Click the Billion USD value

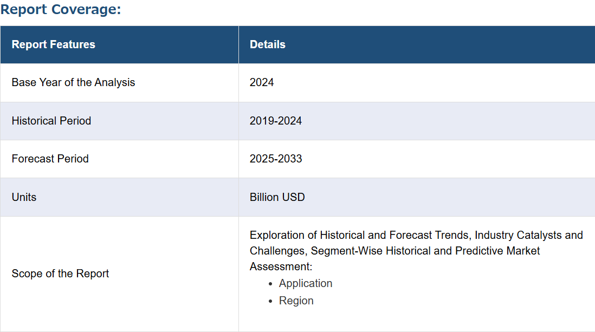point(277,197)
